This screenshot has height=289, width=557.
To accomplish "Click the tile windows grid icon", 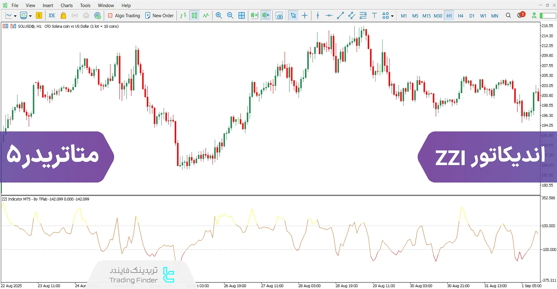I will point(241,16).
